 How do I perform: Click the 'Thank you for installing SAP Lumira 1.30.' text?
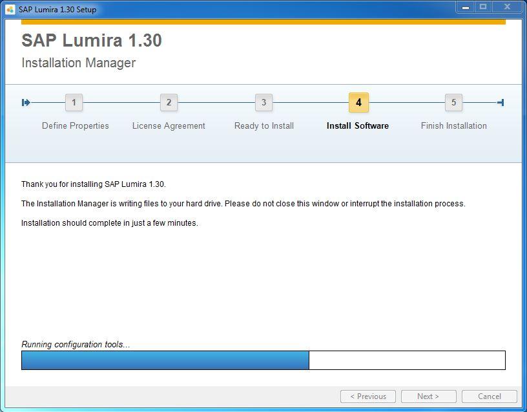94,184
